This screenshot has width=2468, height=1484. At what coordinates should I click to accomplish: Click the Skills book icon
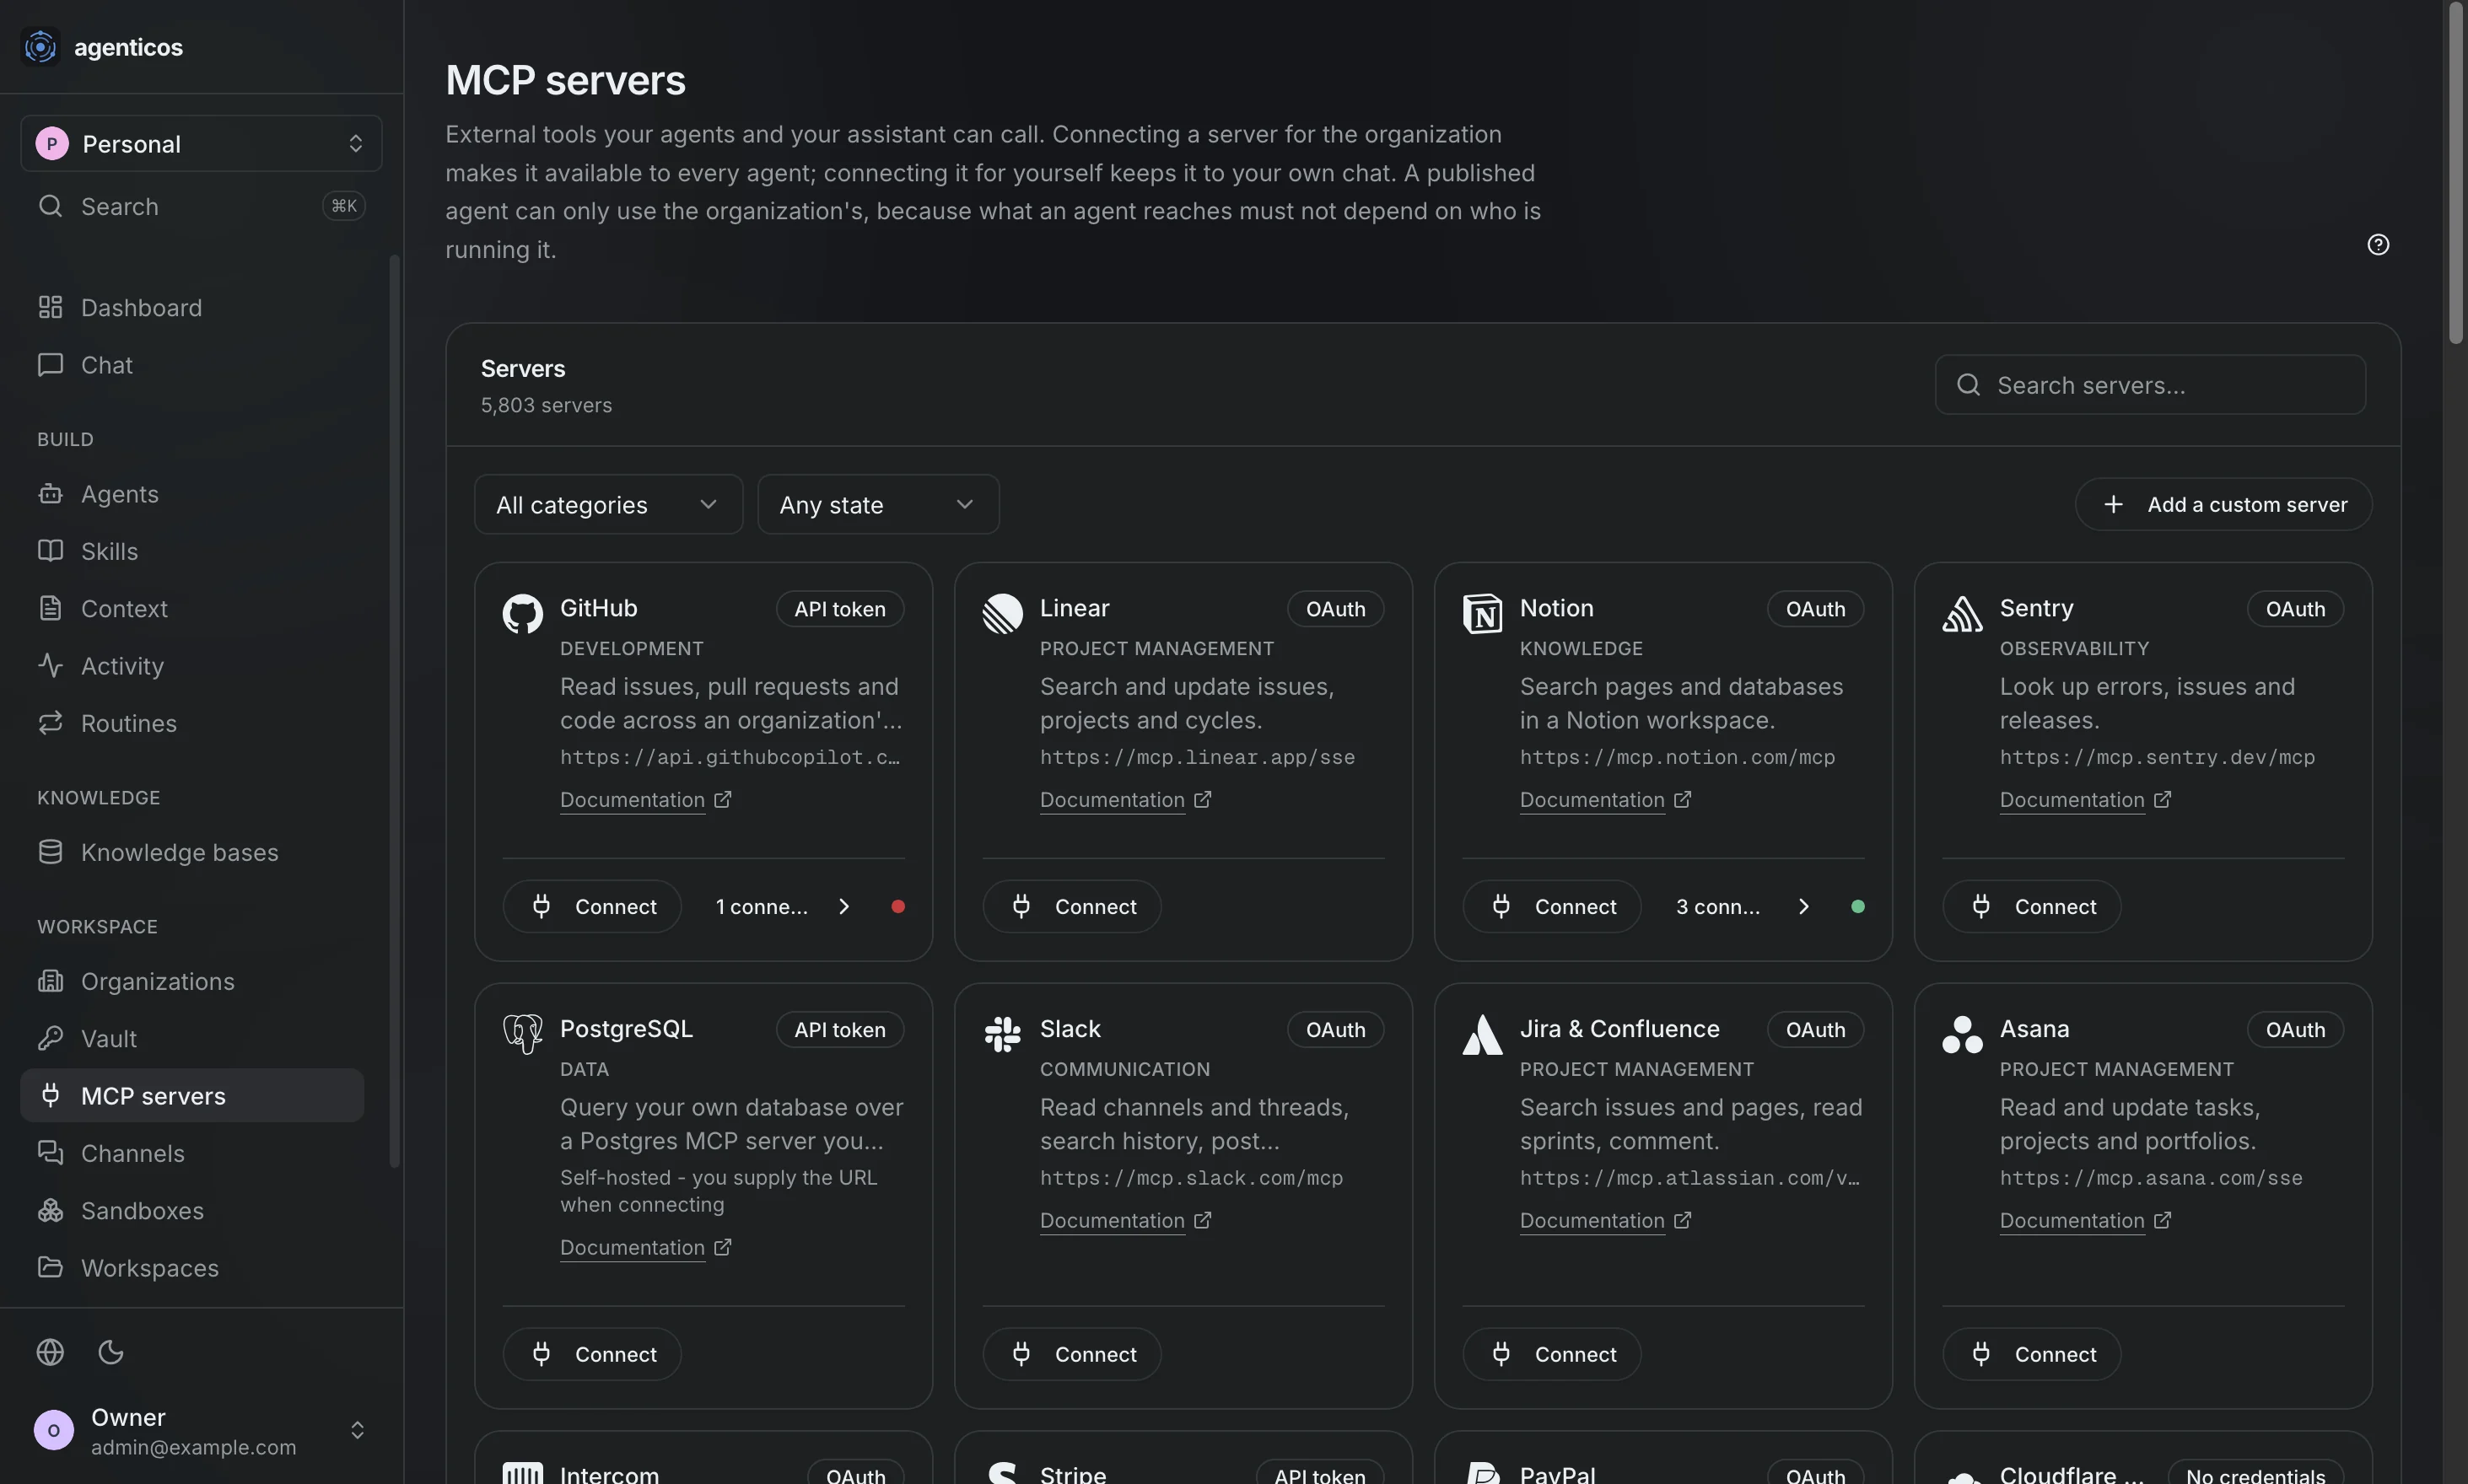click(x=50, y=551)
